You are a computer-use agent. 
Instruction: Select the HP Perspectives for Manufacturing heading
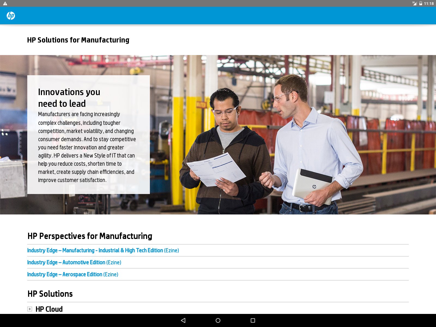point(90,236)
